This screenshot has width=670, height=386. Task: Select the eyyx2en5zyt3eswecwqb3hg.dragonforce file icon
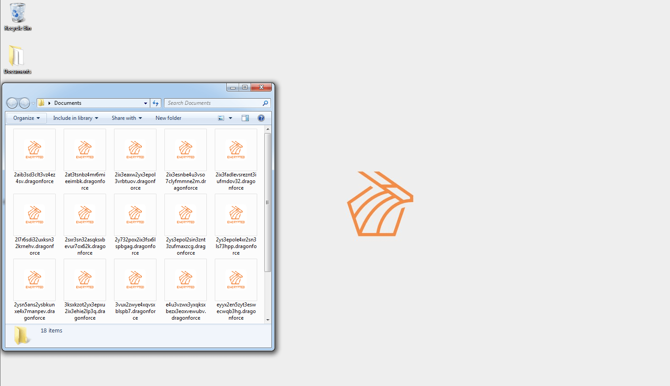point(236,280)
